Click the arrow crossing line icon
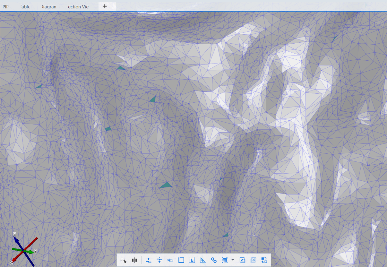The height and width of the screenshot is (267, 387). point(159,260)
